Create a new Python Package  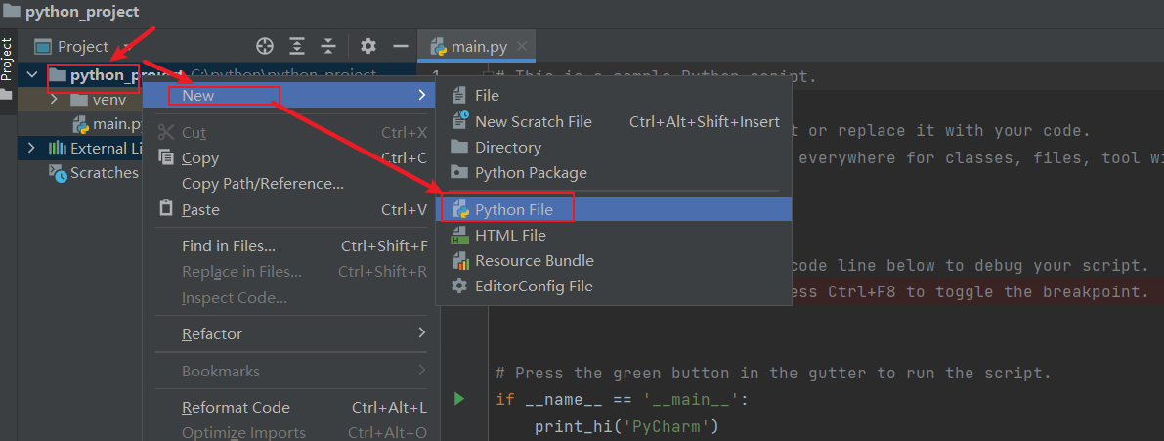(x=613, y=172)
